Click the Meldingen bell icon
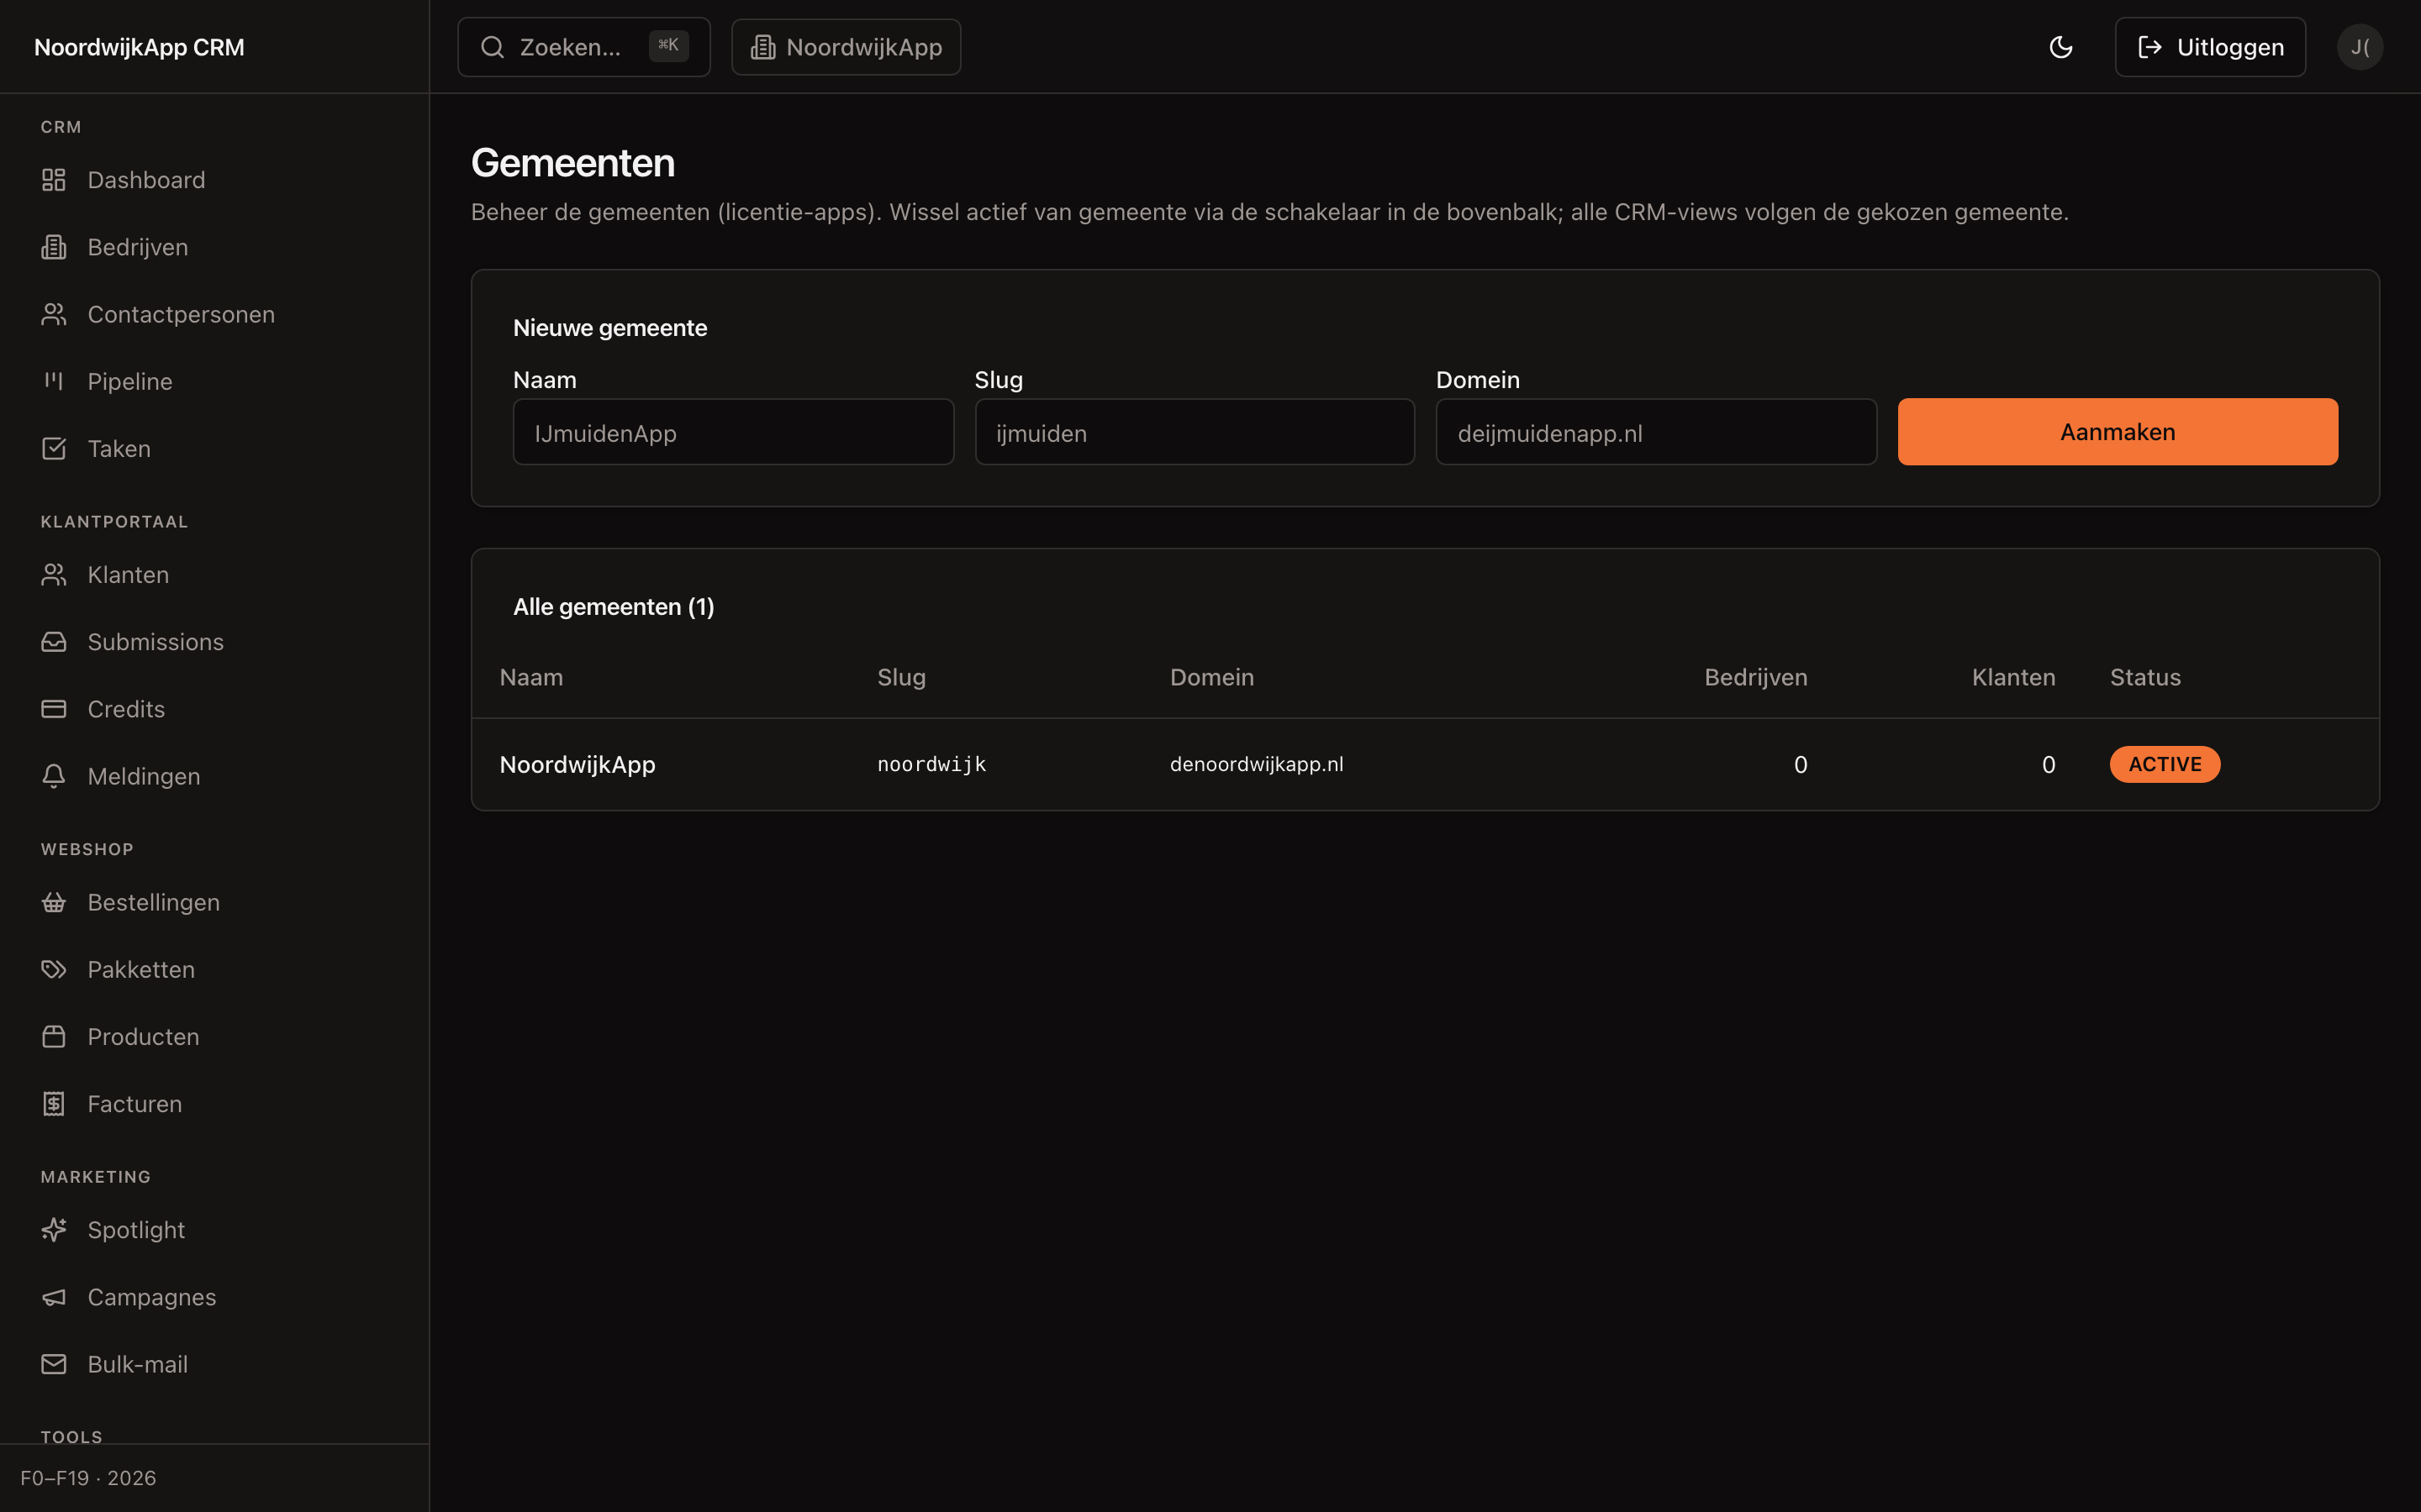2421x1512 pixels. pos(54,776)
